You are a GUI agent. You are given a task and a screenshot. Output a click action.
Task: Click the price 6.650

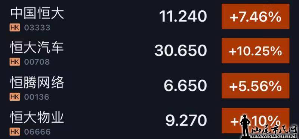pos(185,86)
